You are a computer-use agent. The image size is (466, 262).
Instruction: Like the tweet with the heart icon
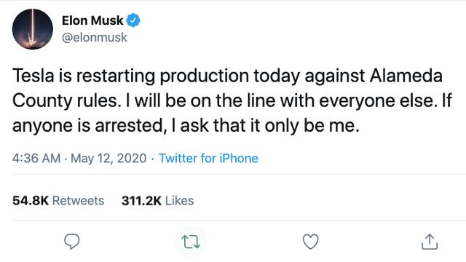click(311, 242)
